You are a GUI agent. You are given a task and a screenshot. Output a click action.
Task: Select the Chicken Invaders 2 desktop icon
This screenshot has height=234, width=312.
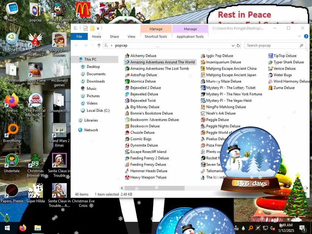(35, 45)
